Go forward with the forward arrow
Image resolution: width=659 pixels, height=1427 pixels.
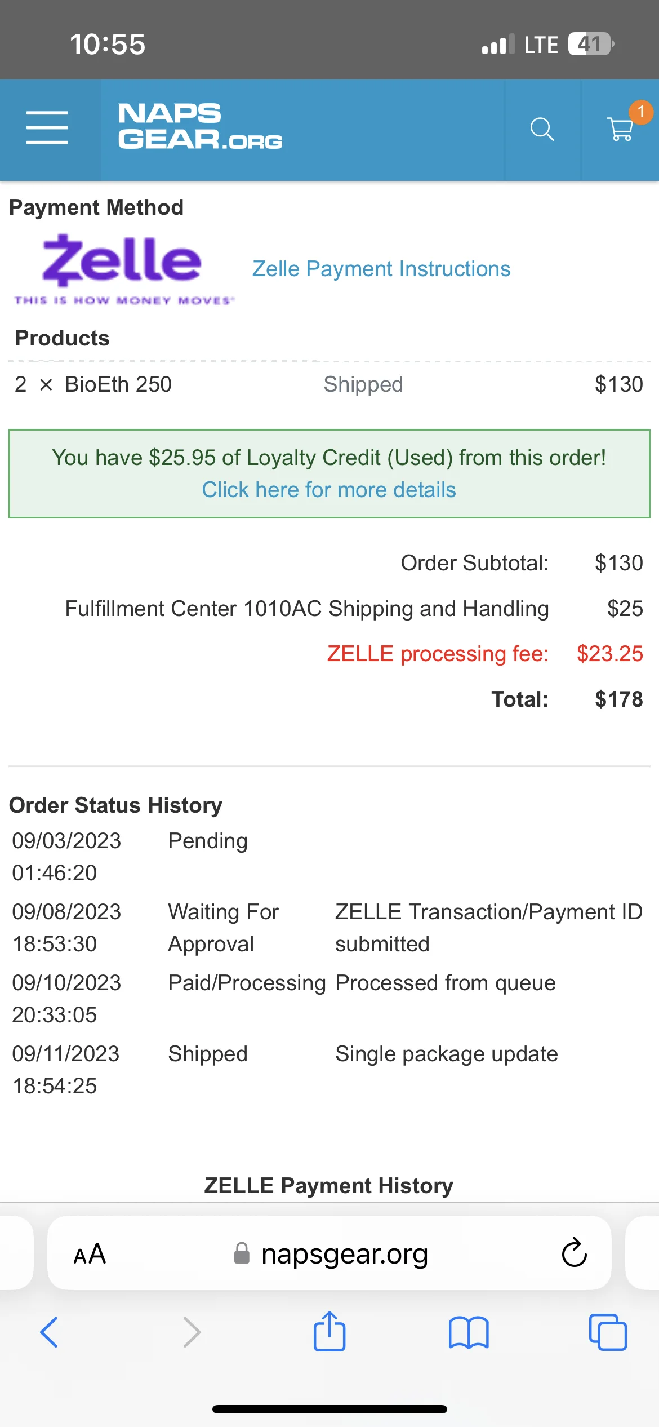pos(192,1333)
